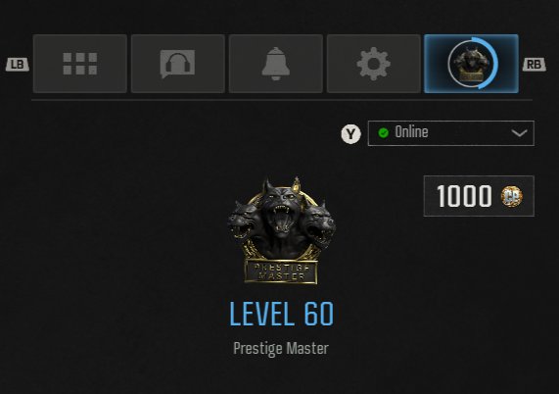Image resolution: width=559 pixels, height=394 pixels.
Task: Expand the Online status dropdown
Action: [x=451, y=133]
